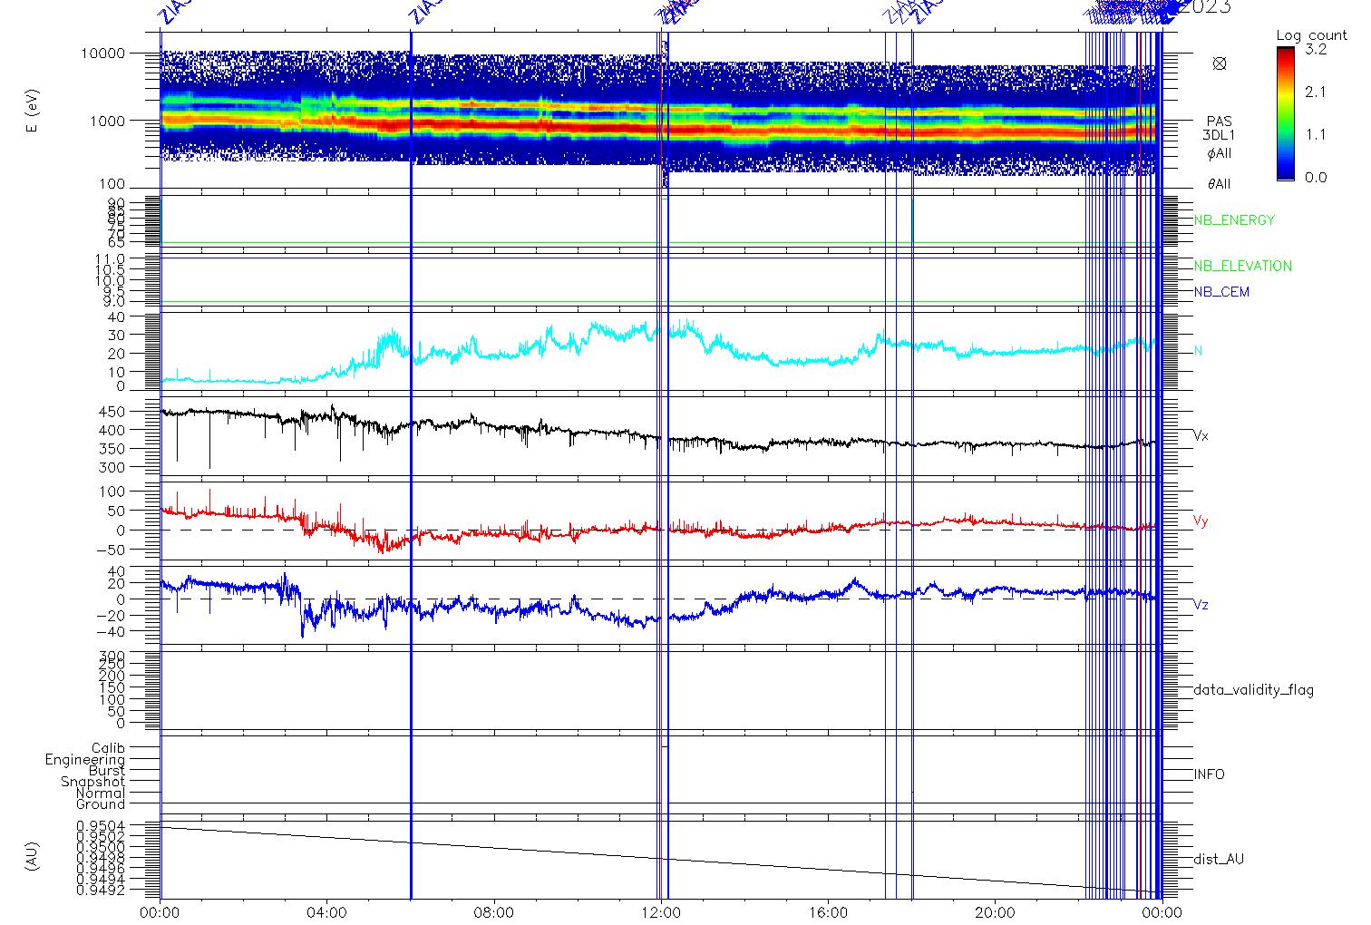This screenshot has width=1371, height=925.
Task: Click the 0.9504 distance tick label
Action: pos(101,826)
